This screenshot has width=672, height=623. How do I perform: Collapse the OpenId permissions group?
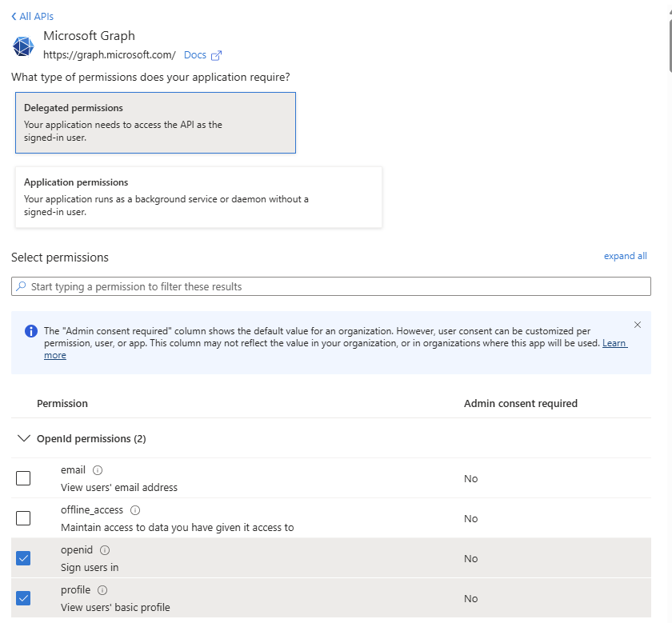(23, 438)
